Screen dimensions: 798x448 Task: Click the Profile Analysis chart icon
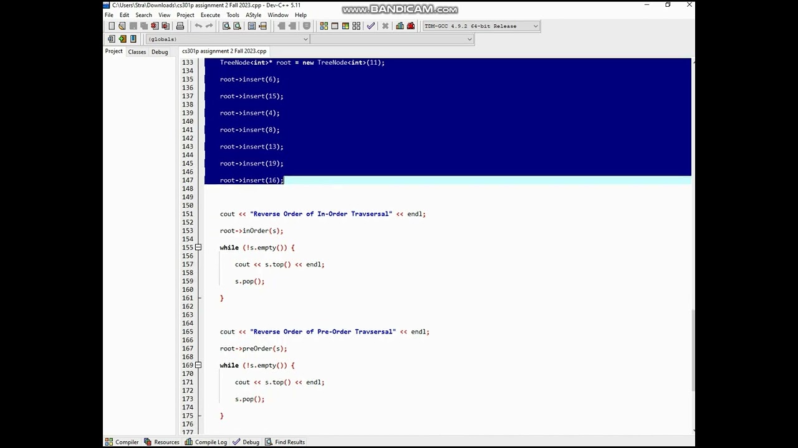pos(400,26)
